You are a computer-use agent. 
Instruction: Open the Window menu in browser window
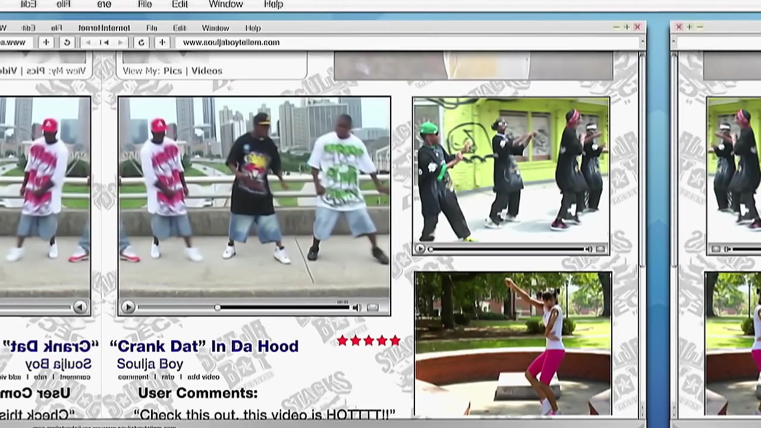pyautogui.click(x=215, y=28)
